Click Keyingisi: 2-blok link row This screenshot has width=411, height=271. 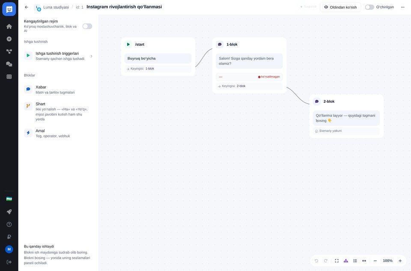coord(249,86)
